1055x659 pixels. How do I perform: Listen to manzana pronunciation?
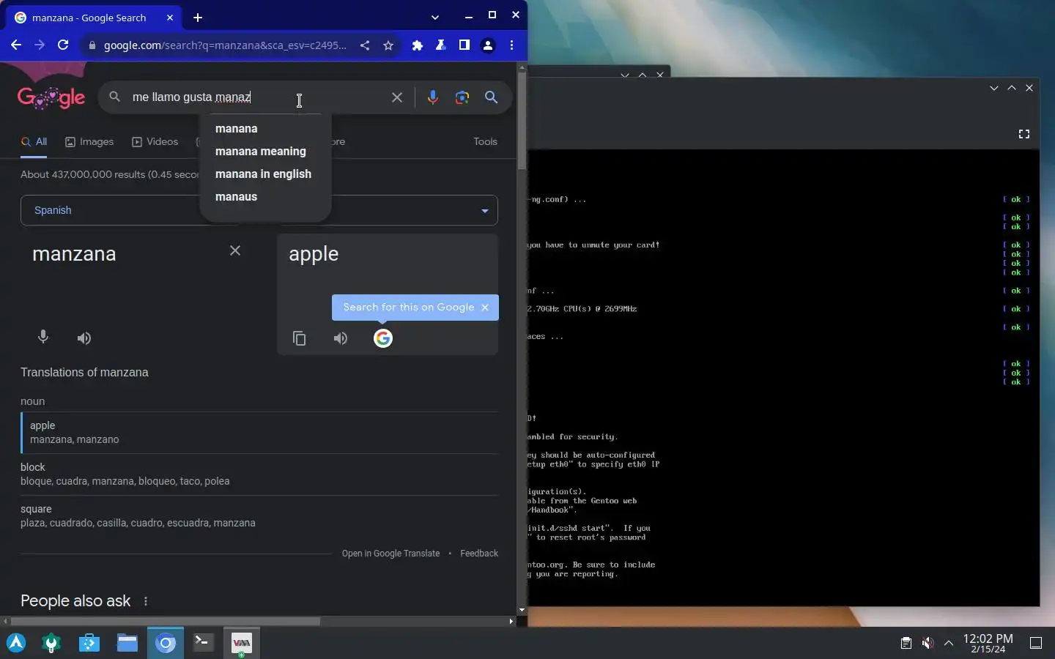84,338
